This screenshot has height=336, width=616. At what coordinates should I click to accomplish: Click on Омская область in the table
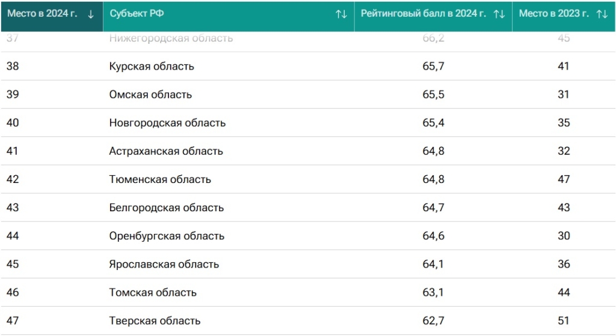pyautogui.click(x=150, y=95)
